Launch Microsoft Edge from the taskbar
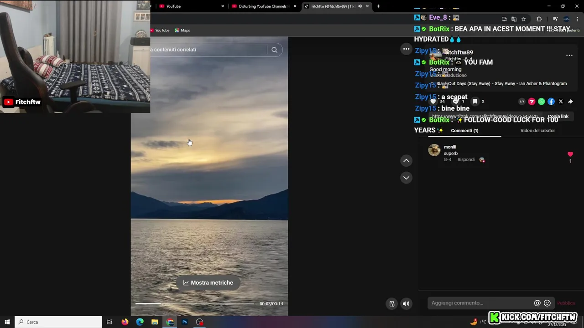 tap(140, 322)
